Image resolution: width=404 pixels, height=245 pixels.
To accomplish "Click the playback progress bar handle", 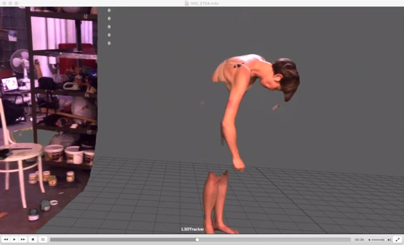I will click(x=197, y=240).
